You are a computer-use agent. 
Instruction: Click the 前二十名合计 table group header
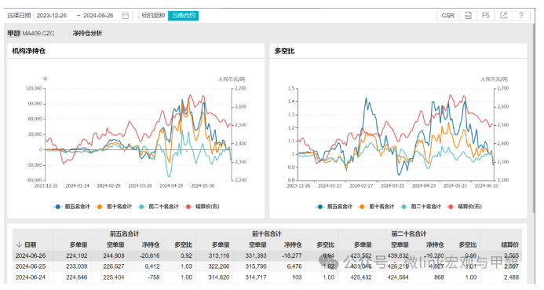tap(409, 233)
